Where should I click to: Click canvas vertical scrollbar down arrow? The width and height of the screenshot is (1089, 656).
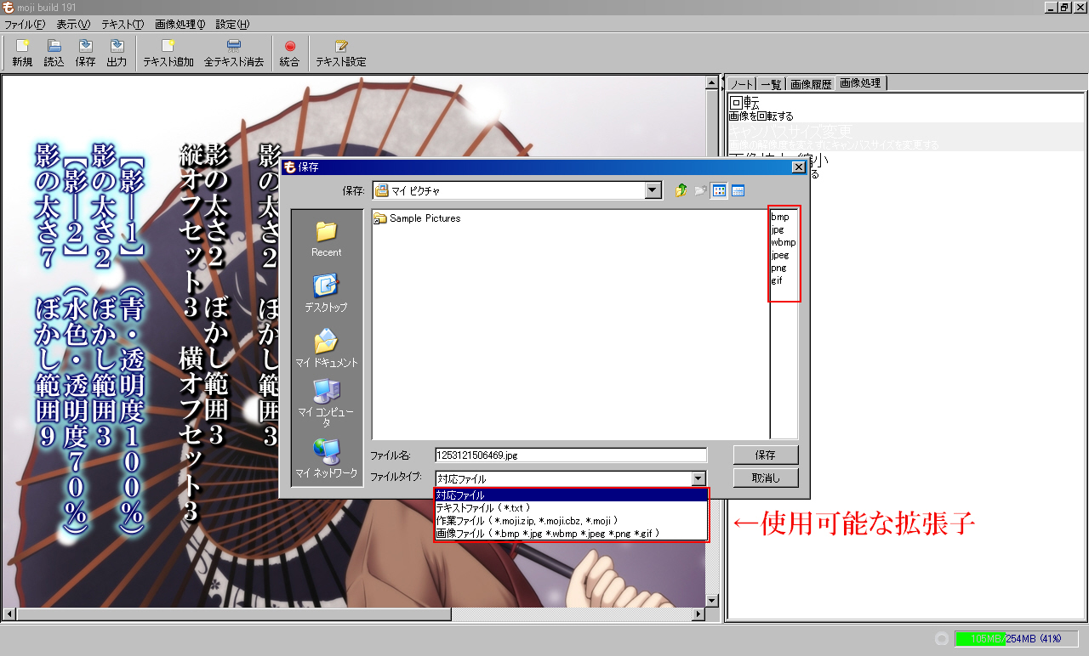pos(713,600)
